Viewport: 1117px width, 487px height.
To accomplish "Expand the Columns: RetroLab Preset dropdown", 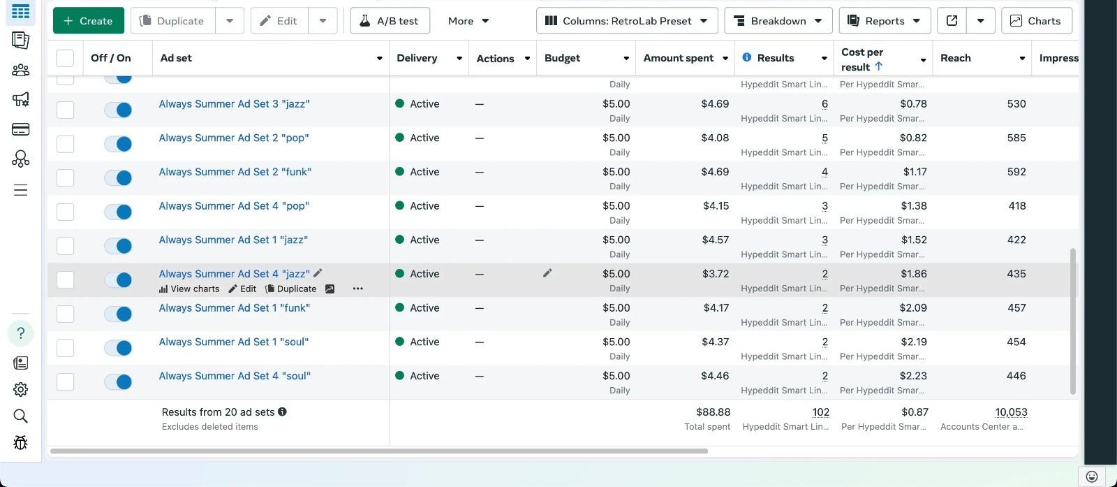I will coord(626,21).
